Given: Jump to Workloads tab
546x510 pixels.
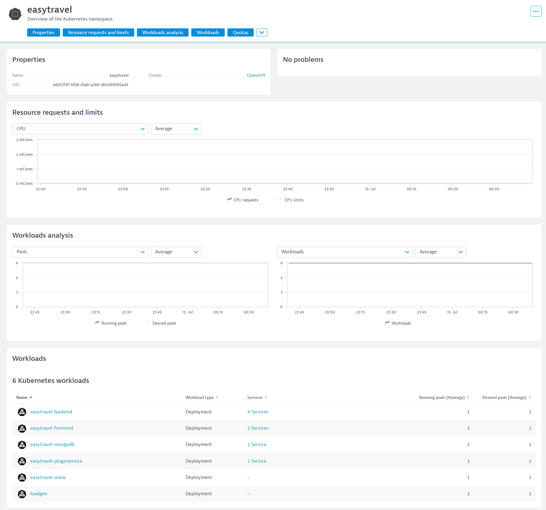Looking at the screenshot, I should (x=208, y=32).
